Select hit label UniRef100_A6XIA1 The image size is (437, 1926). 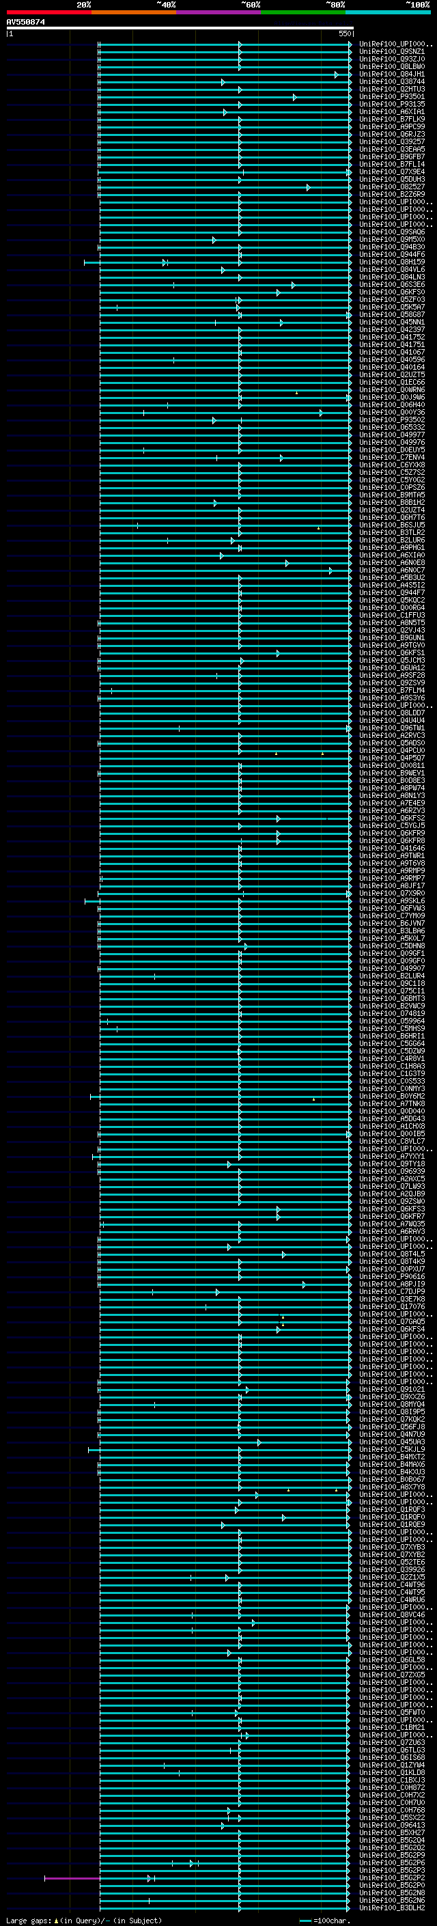(x=391, y=111)
